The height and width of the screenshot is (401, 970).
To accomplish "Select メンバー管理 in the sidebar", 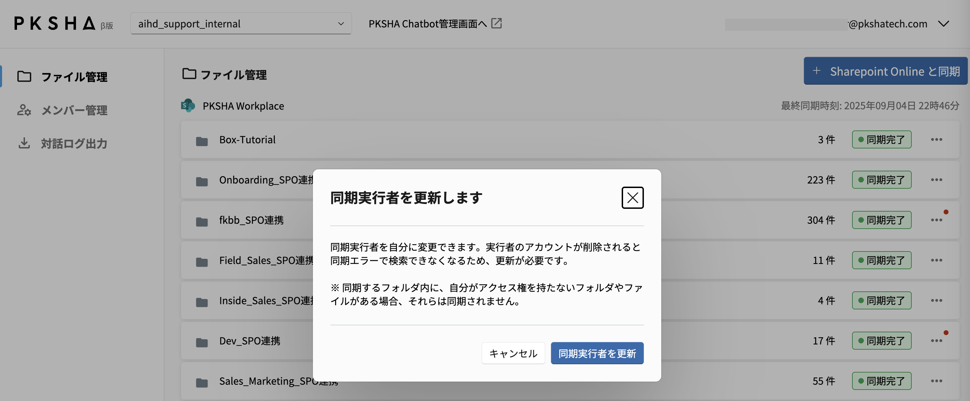I will click(74, 110).
